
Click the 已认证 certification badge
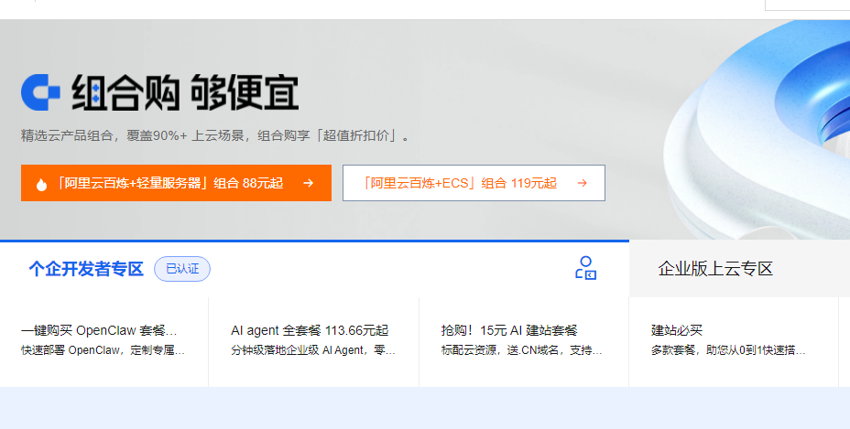(x=182, y=269)
